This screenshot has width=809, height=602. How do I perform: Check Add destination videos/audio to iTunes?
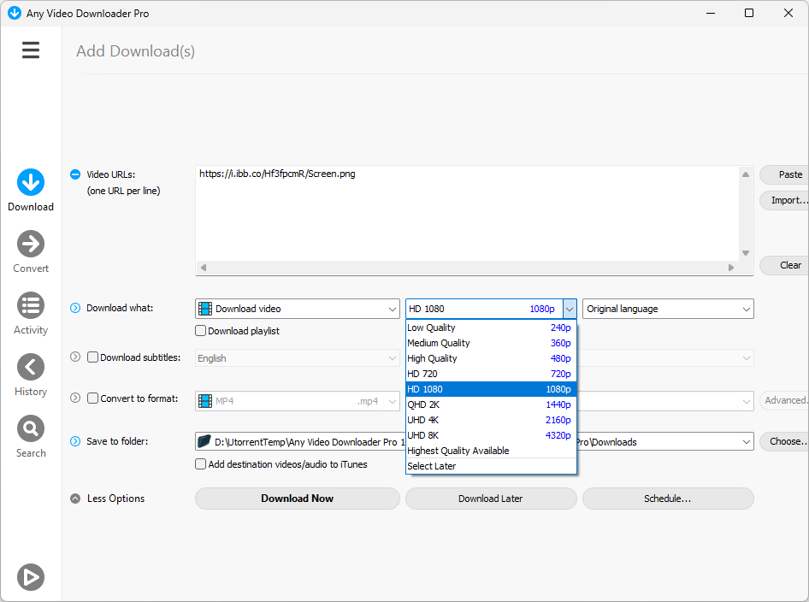[201, 464]
